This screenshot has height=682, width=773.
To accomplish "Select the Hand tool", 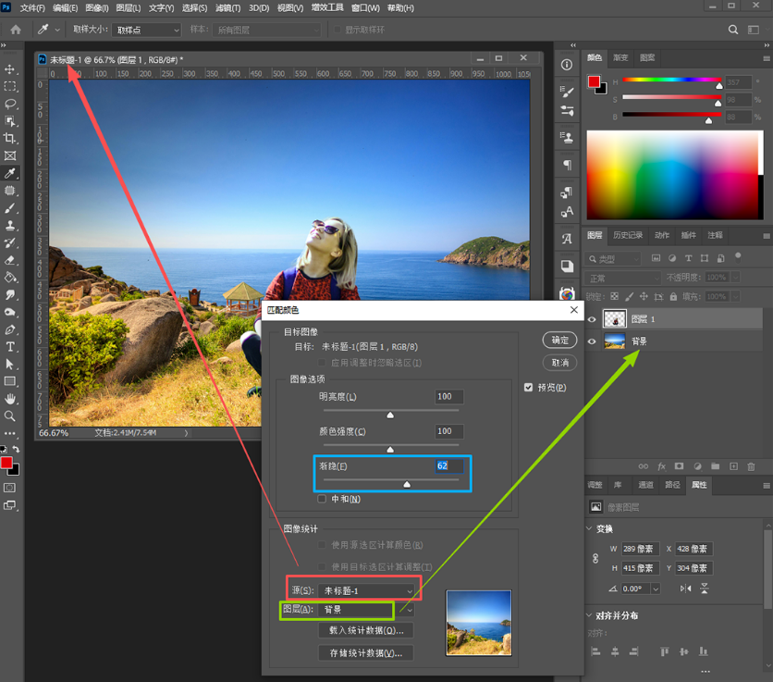I will (x=10, y=399).
